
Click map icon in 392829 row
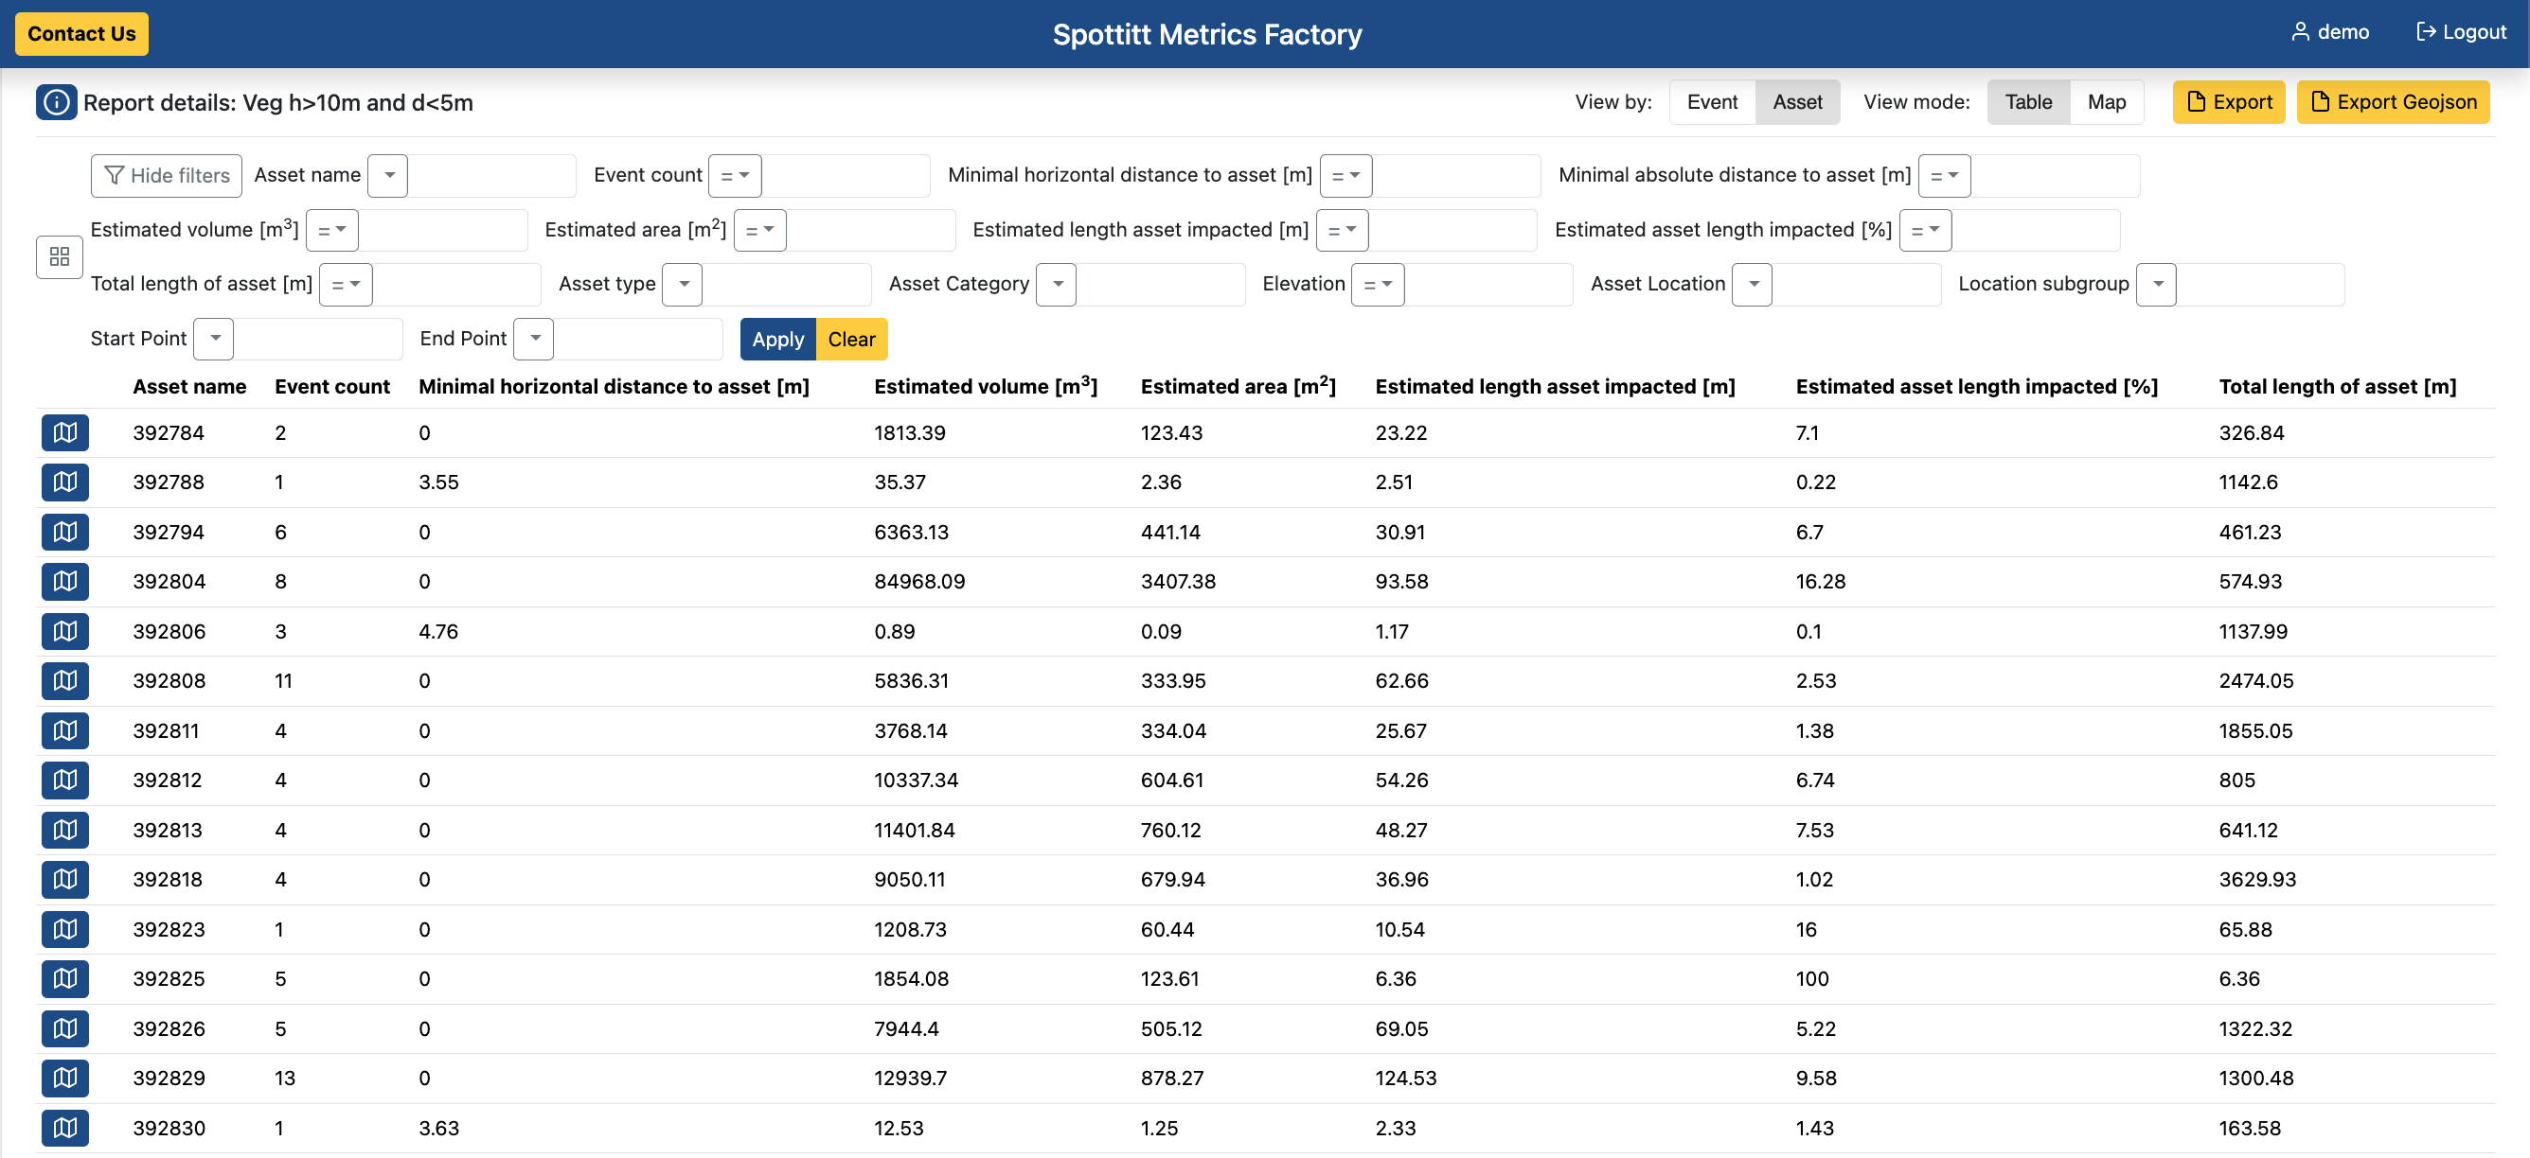point(64,1078)
